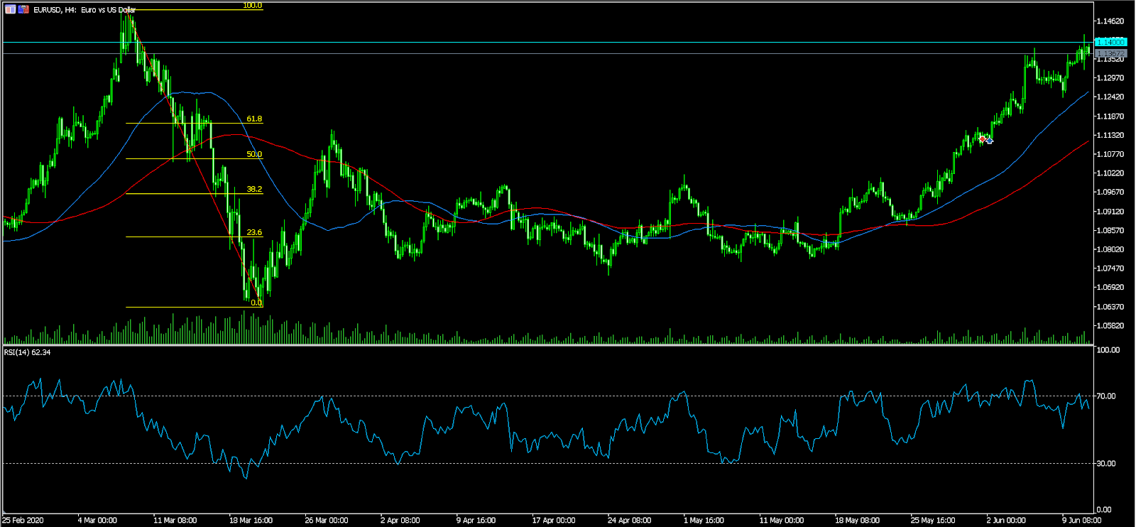Click the 1.12420 price scale value

coord(1110,97)
